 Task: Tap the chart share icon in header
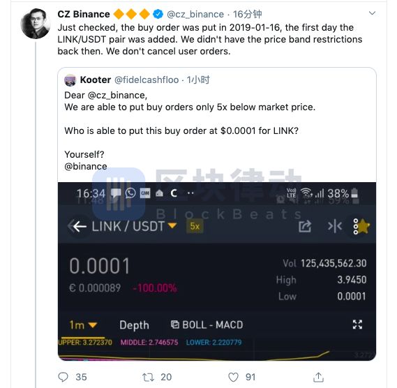(x=305, y=226)
